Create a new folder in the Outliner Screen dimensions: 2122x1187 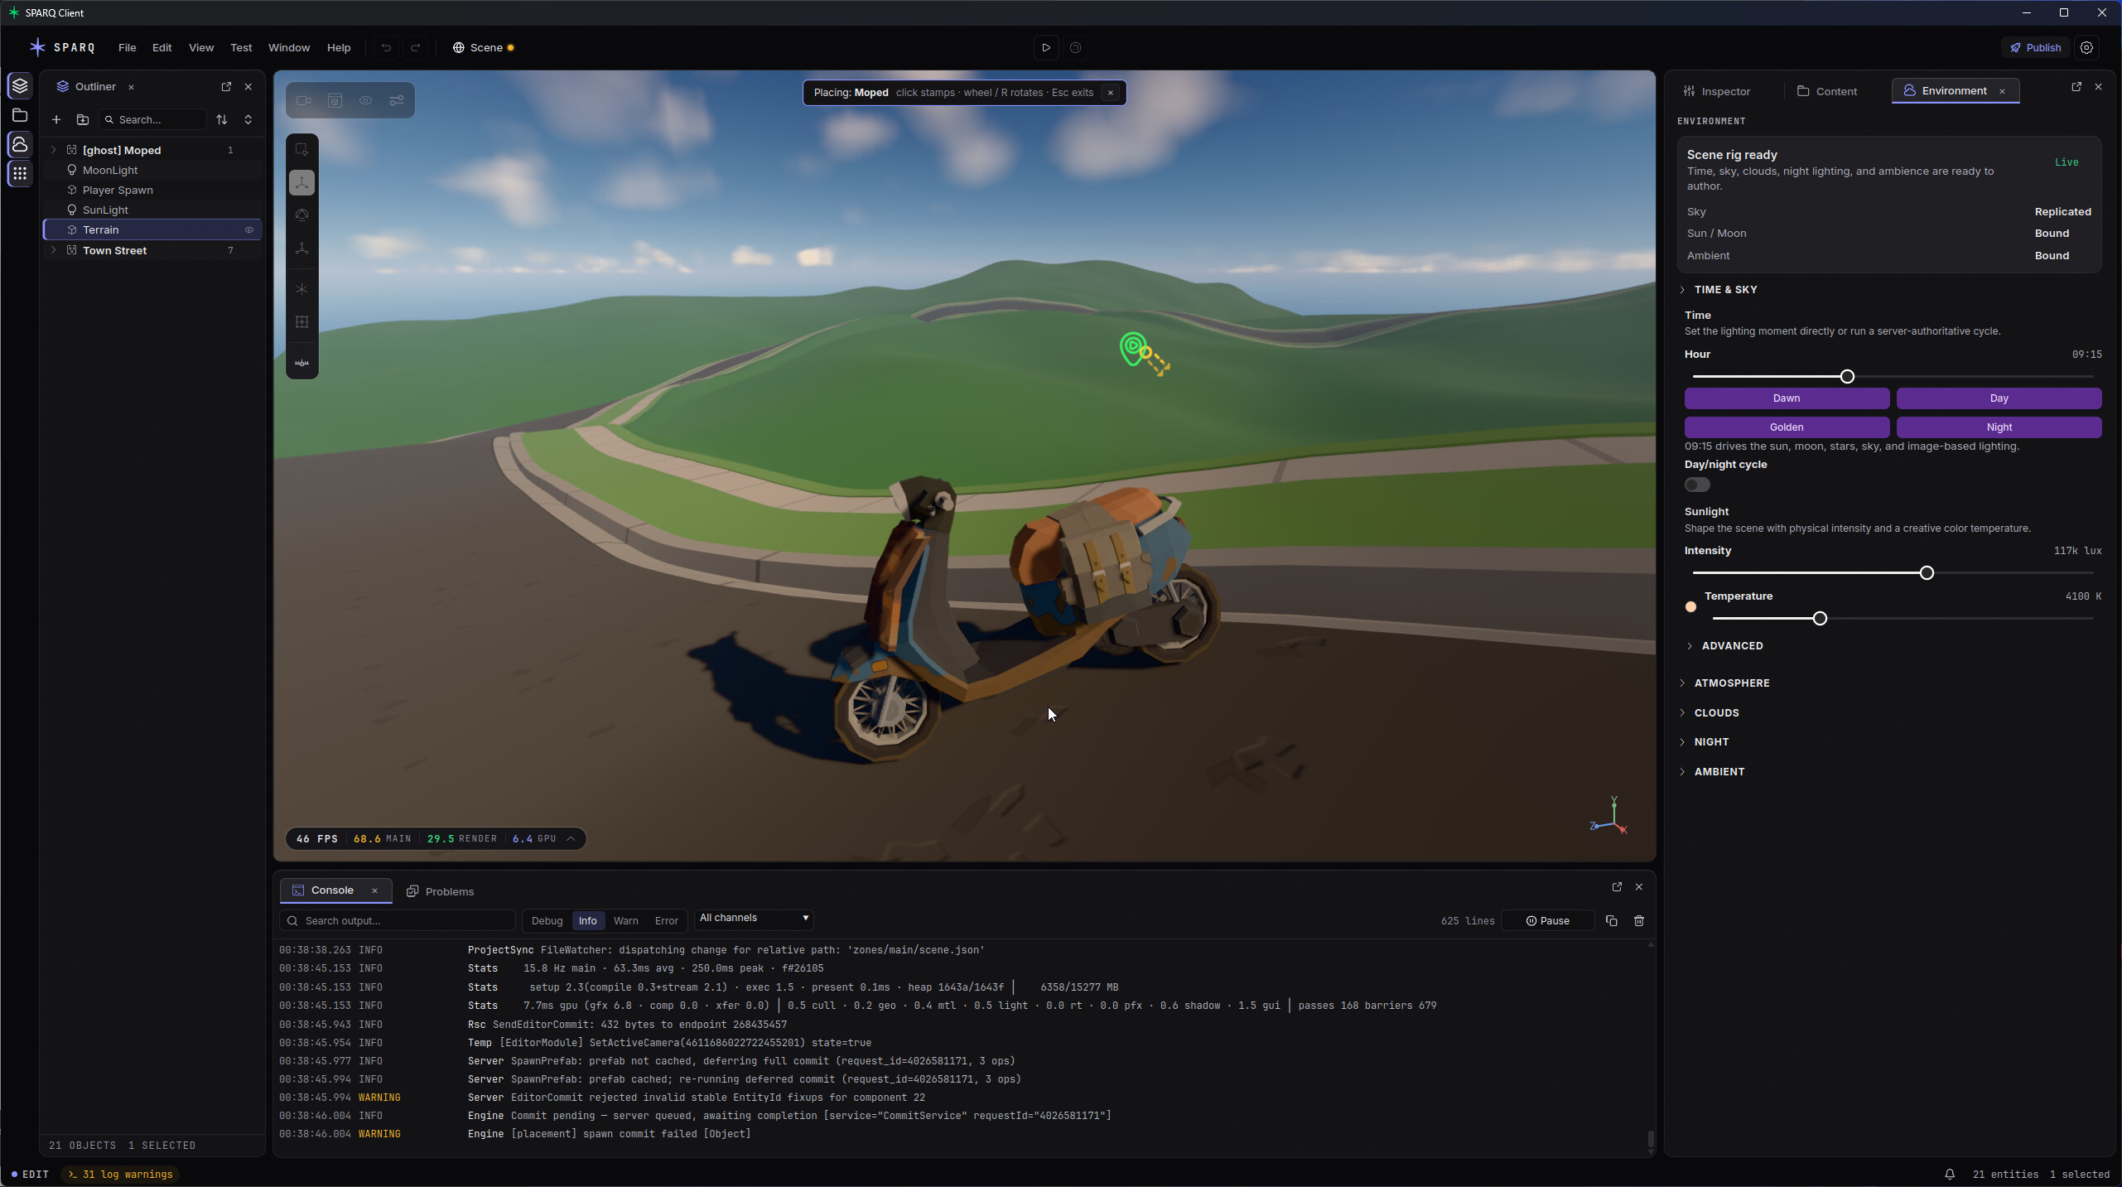click(x=83, y=120)
